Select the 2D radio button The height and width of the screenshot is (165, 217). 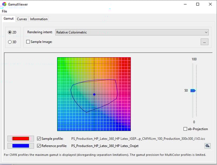10,32
